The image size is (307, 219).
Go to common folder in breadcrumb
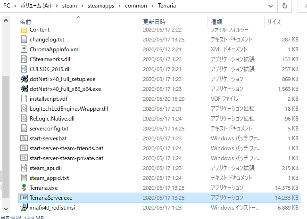tap(136, 6)
